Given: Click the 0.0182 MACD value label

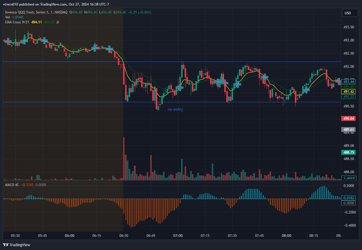Looking at the screenshot, I should click(x=349, y=198).
